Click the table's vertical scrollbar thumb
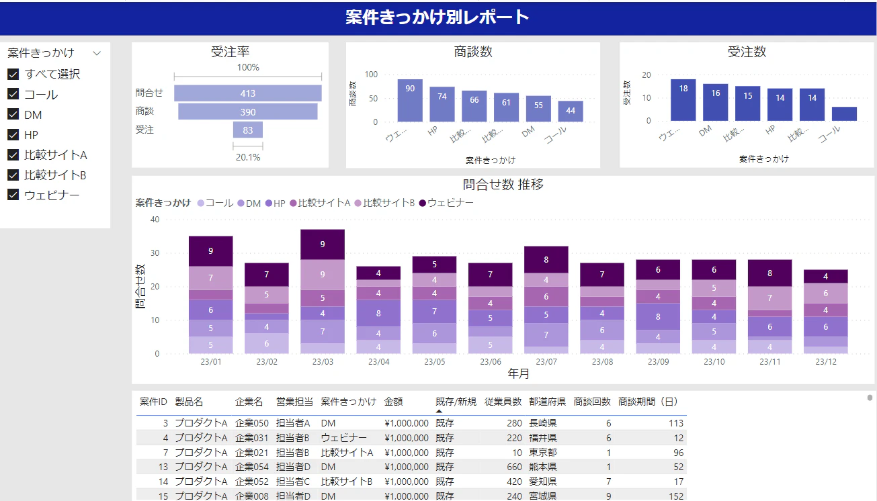Image resolution: width=877 pixels, height=501 pixels. pyautogui.click(x=870, y=398)
